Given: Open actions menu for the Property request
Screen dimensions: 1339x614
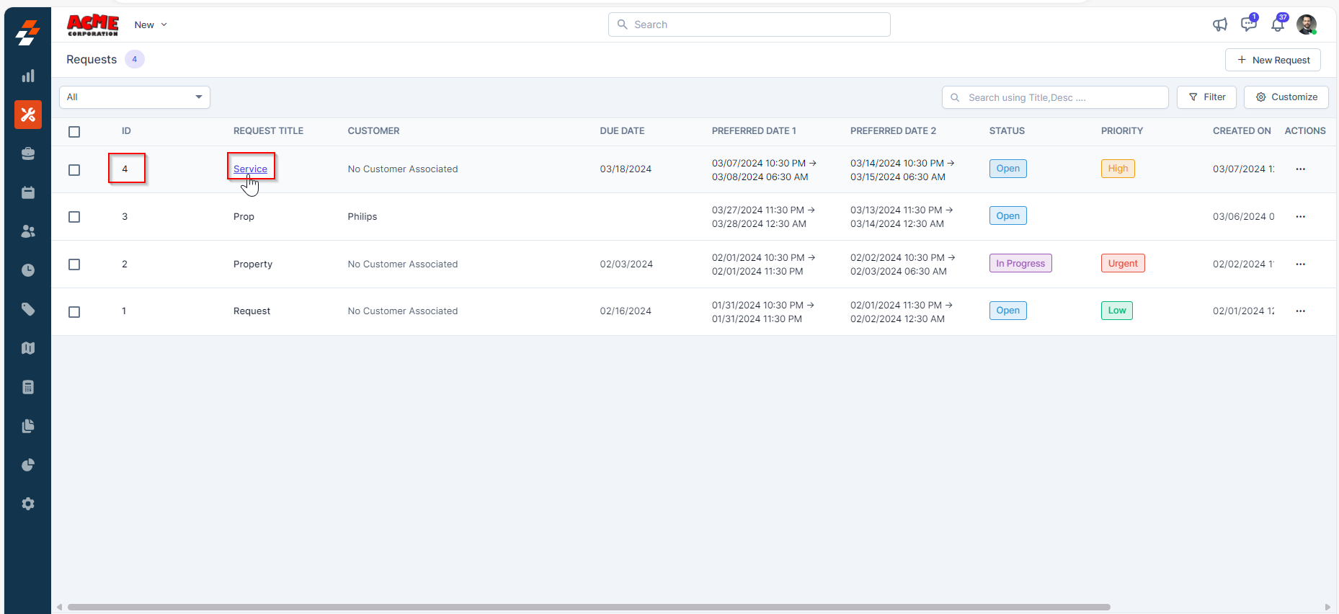Looking at the screenshot, I should click(x=1300, y=264).
